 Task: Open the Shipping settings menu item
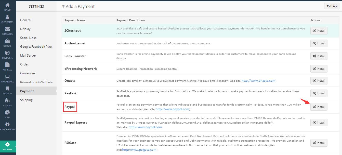(x=26, y=100)
